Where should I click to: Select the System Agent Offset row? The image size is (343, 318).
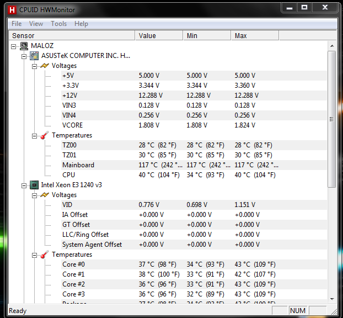[194, 245]
